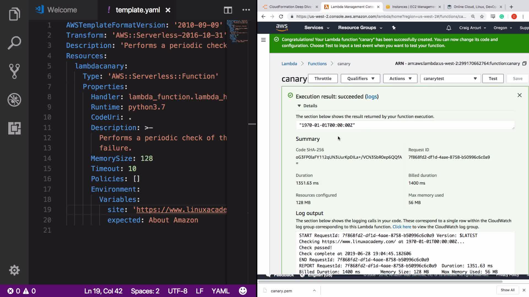Open Source Control view icon
This screenshot has width=529, height=297.
pyautogui.click(x=14, y=71)
